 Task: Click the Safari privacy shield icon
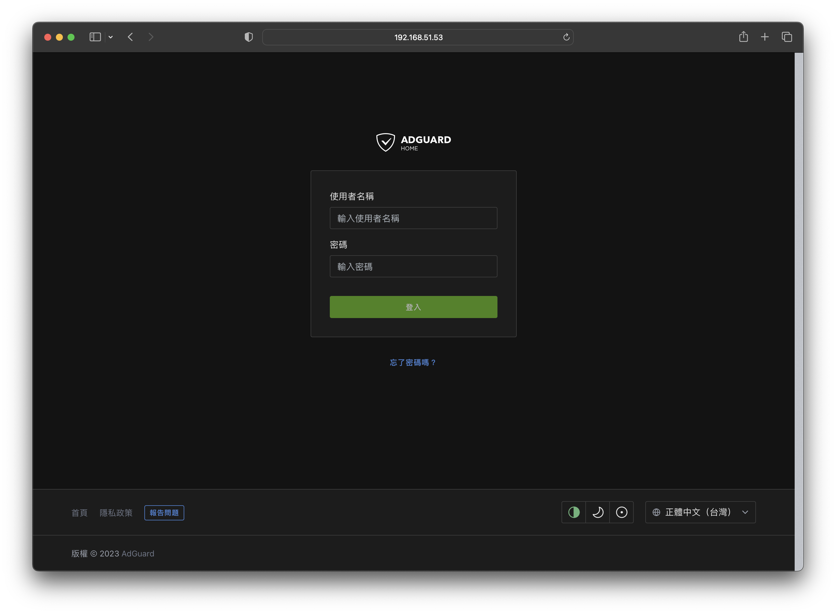[249, 37]
